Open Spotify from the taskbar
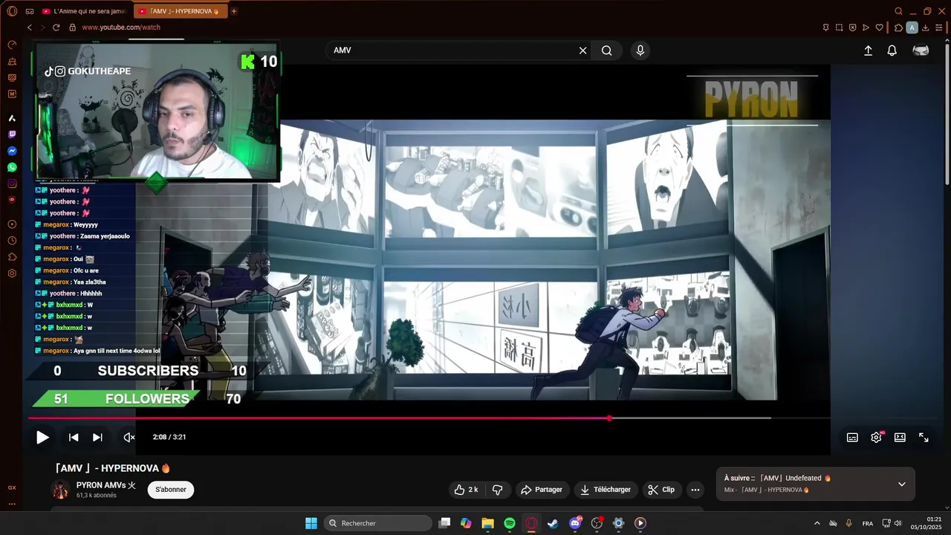Image resolution: width=951 pixels, height=535 pixels. point(510,523)
